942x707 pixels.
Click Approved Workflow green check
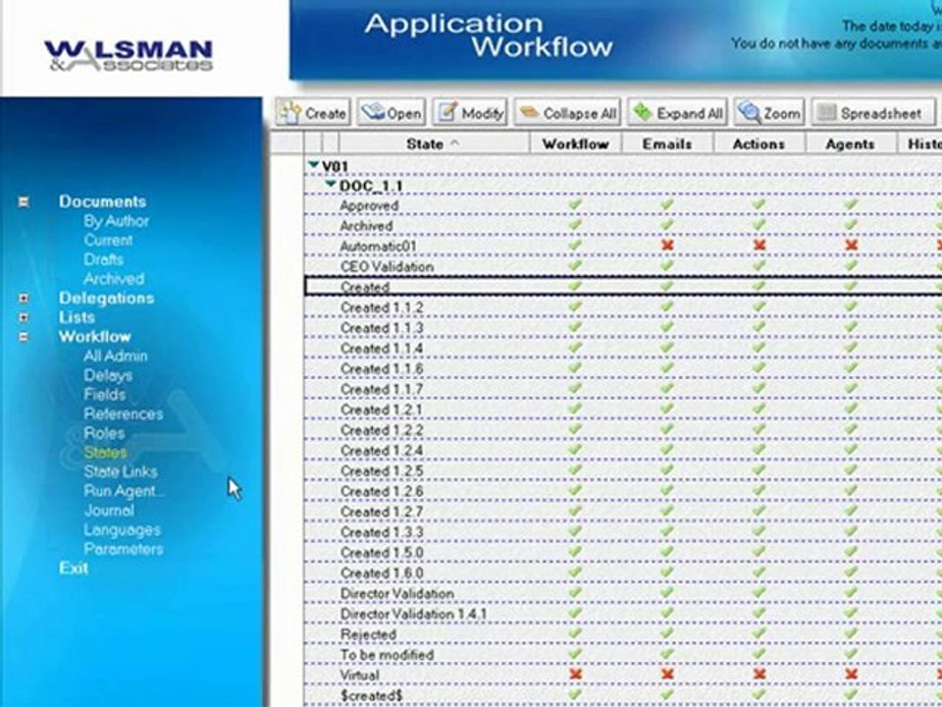[x=576, y=204]
